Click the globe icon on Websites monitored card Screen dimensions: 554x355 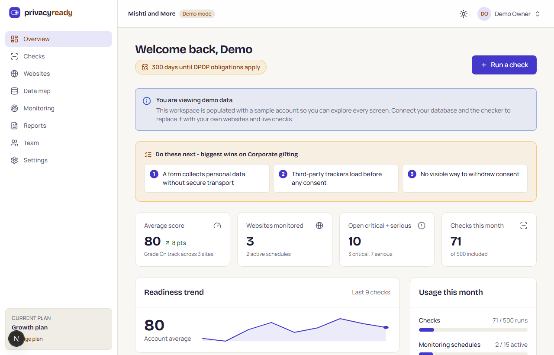(x=319, y=226)
